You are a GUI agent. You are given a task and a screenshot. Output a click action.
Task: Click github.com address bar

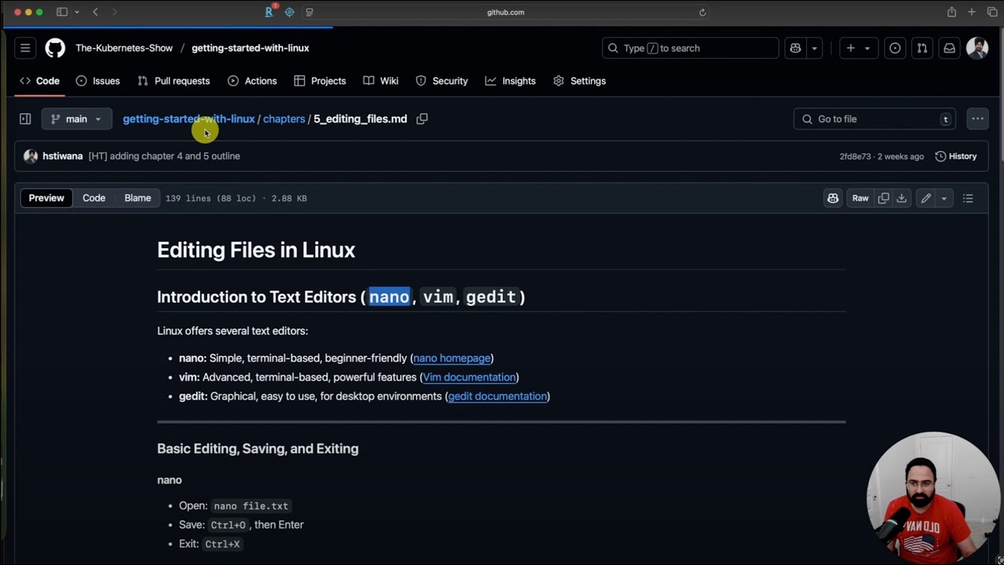click(506, 12)
